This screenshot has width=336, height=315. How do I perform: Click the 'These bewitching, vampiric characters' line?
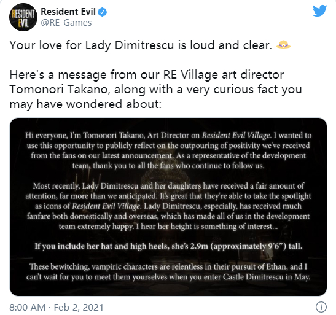point(168,267)
